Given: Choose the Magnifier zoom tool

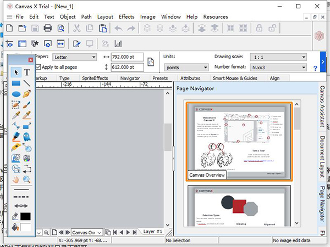Looking at the screenshot, I should click(x=26, y=179).
